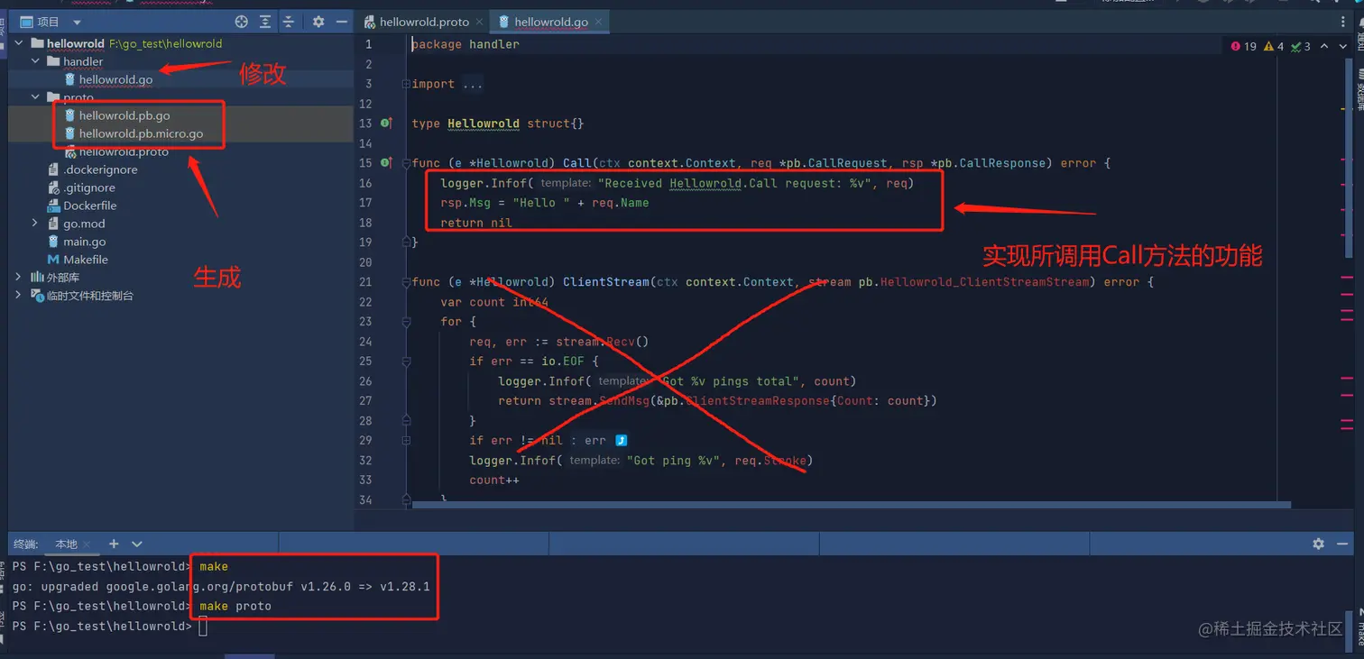
Task: Expand the go.mod node
Action: coord(35,224)
